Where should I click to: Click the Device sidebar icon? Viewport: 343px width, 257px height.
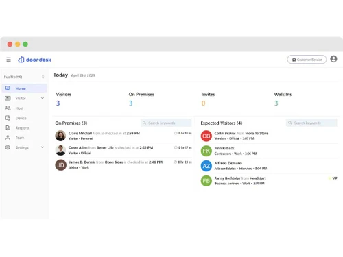[8, 118]
